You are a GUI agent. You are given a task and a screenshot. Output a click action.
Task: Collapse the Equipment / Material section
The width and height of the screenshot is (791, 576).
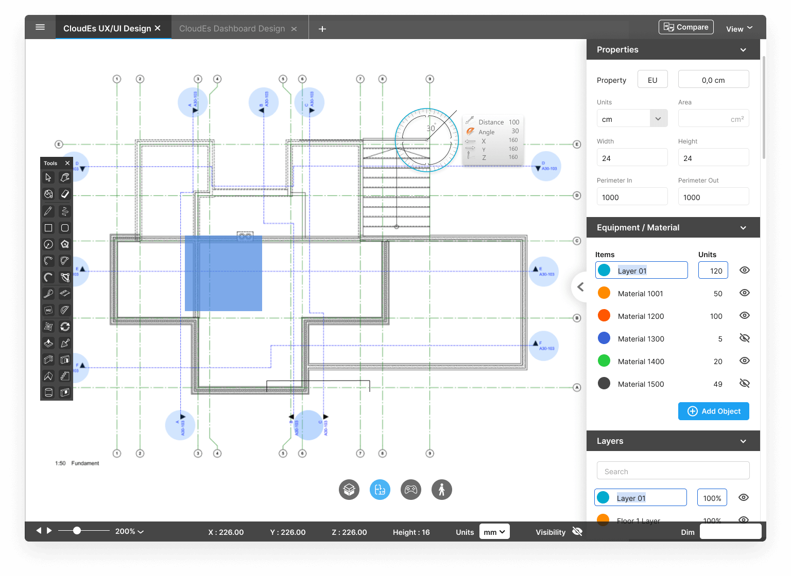[x=743, y=228]
